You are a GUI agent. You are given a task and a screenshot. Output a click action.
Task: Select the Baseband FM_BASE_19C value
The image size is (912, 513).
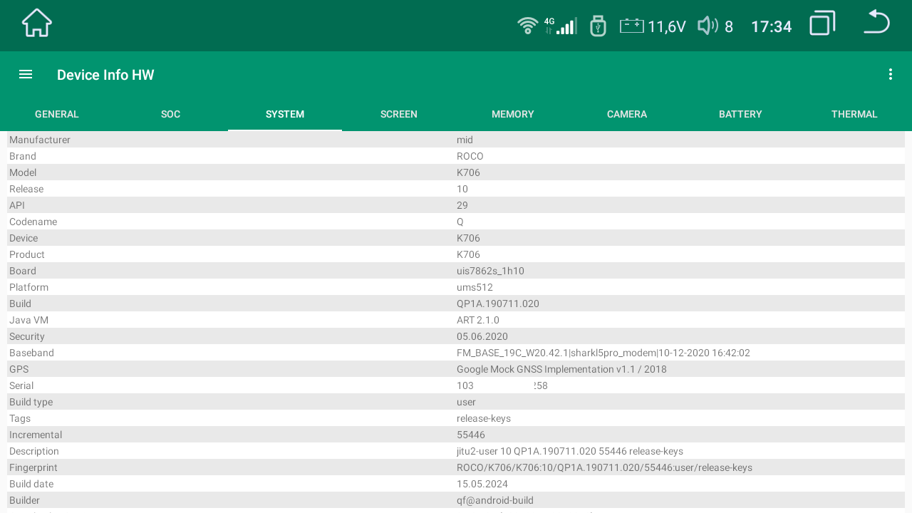[603, 353]
